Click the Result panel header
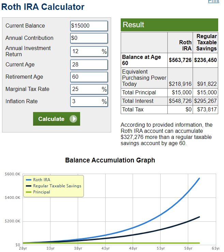 [169, 25]
